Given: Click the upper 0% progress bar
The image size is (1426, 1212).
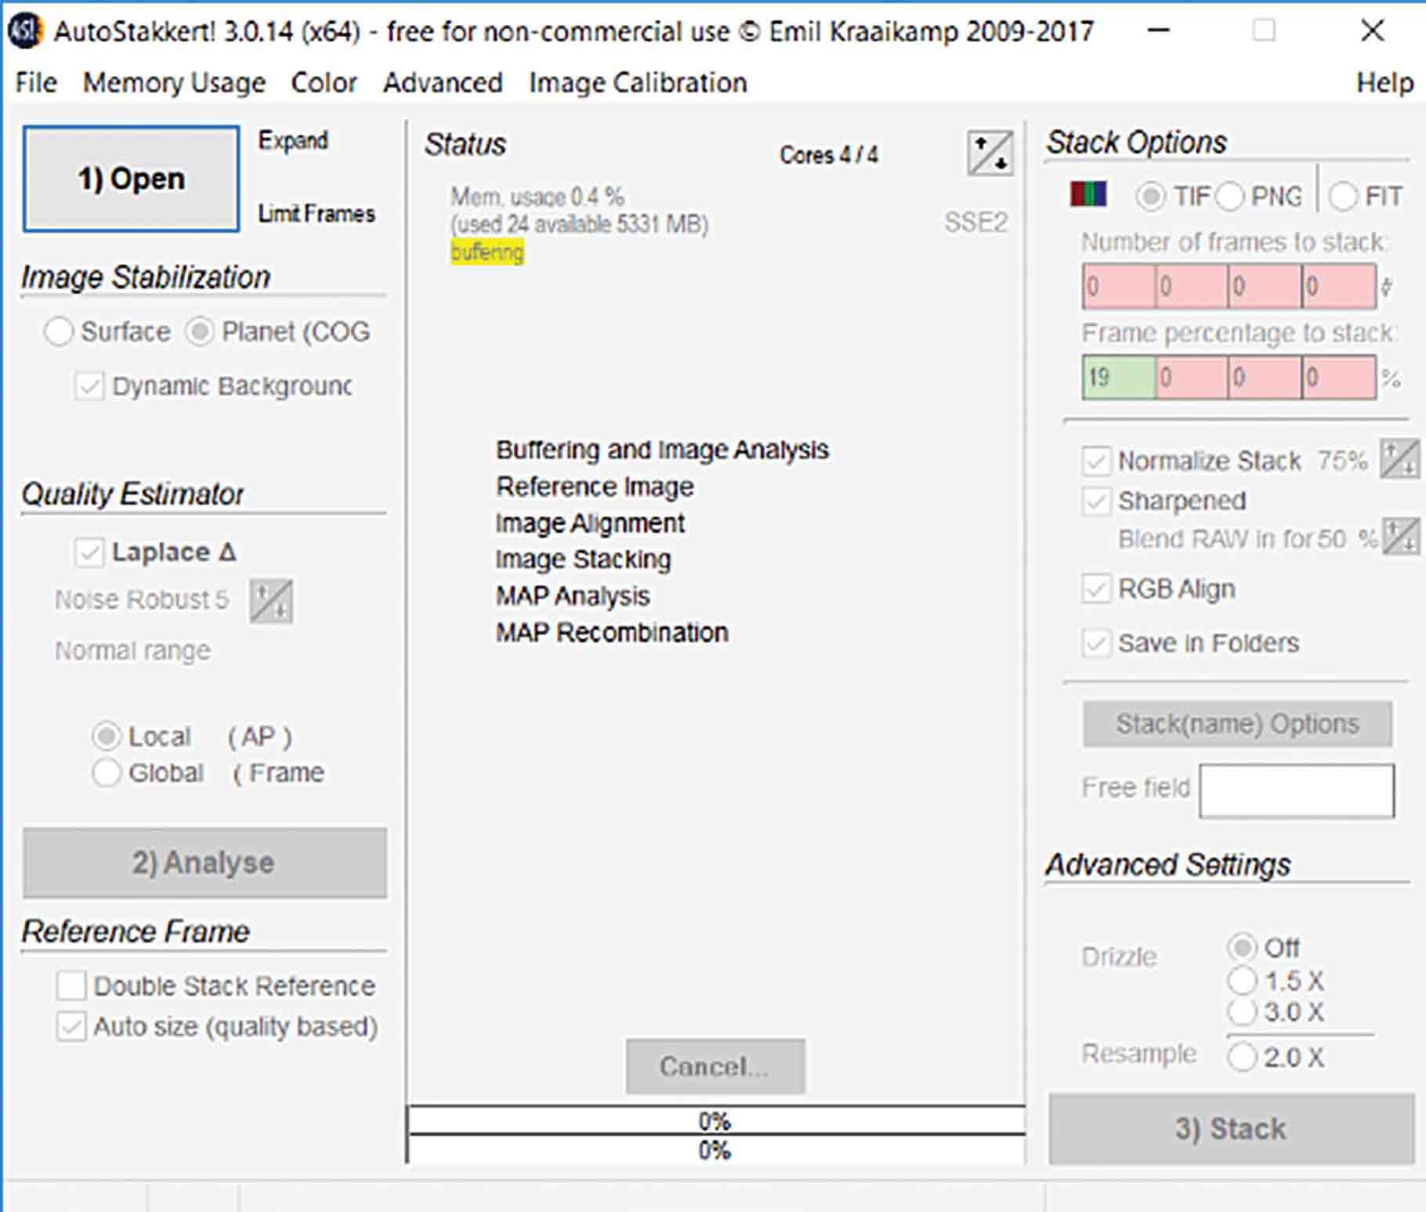Looking at the screenshot, I should coord(716,1120).
